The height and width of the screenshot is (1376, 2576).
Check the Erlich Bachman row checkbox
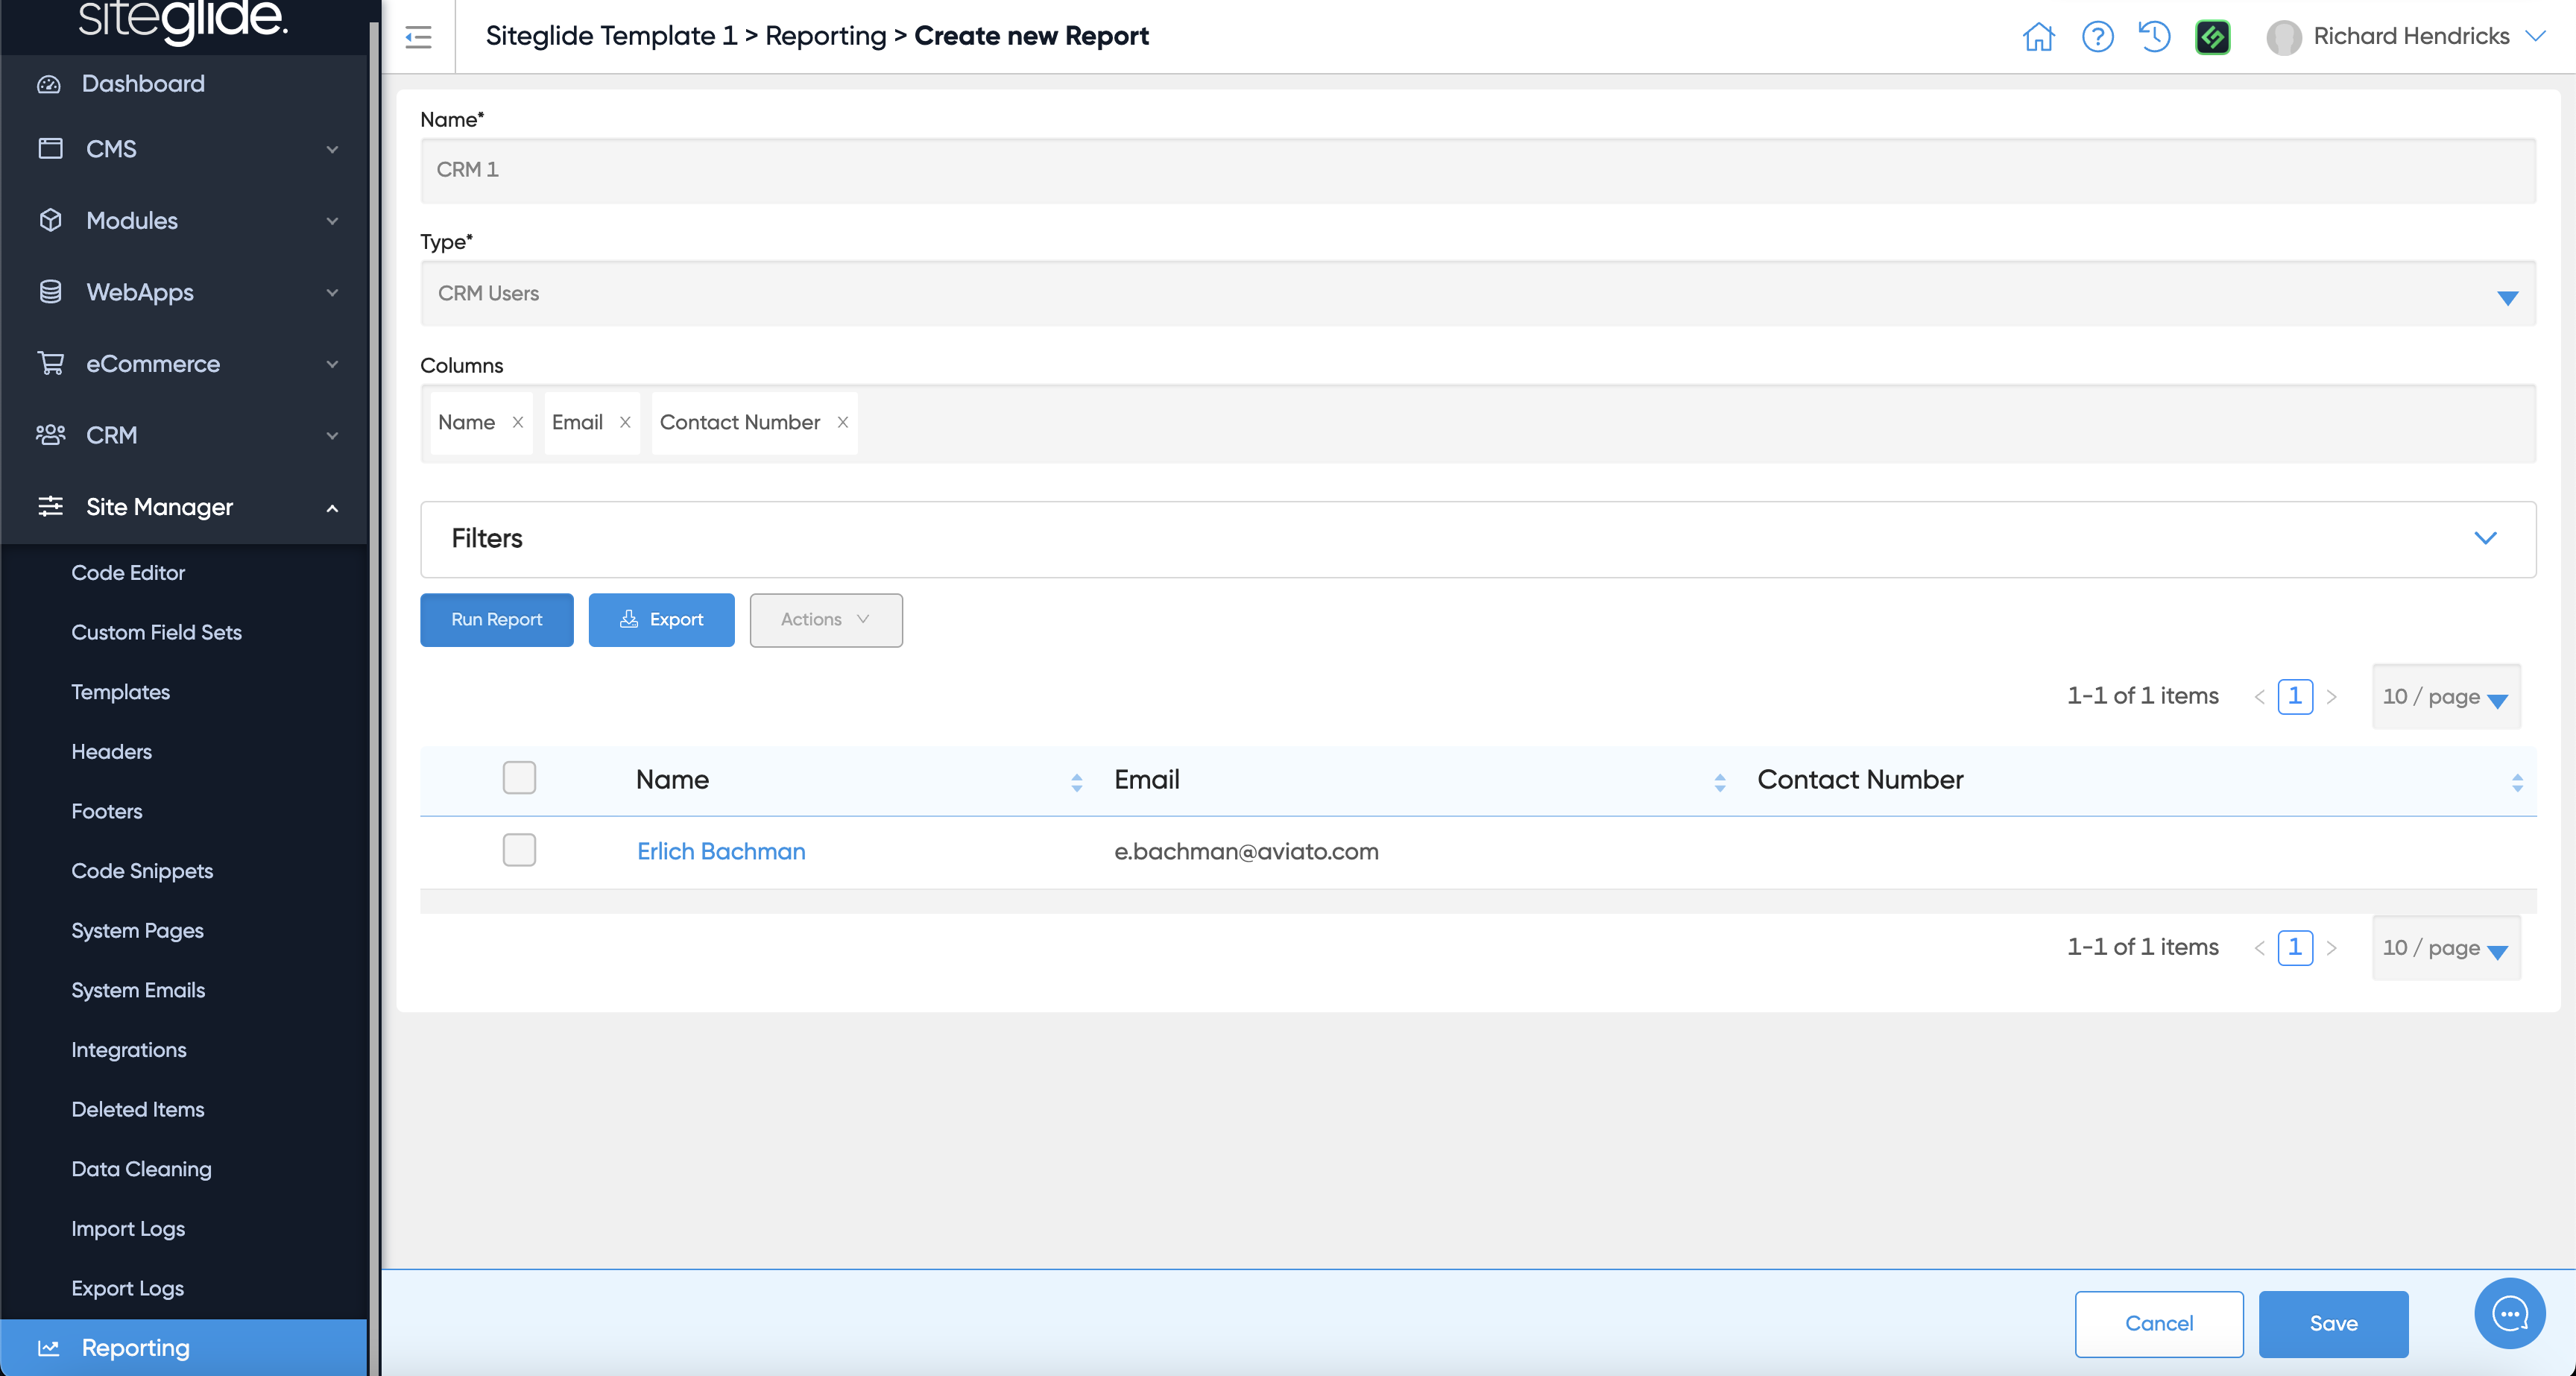[519, 850]
